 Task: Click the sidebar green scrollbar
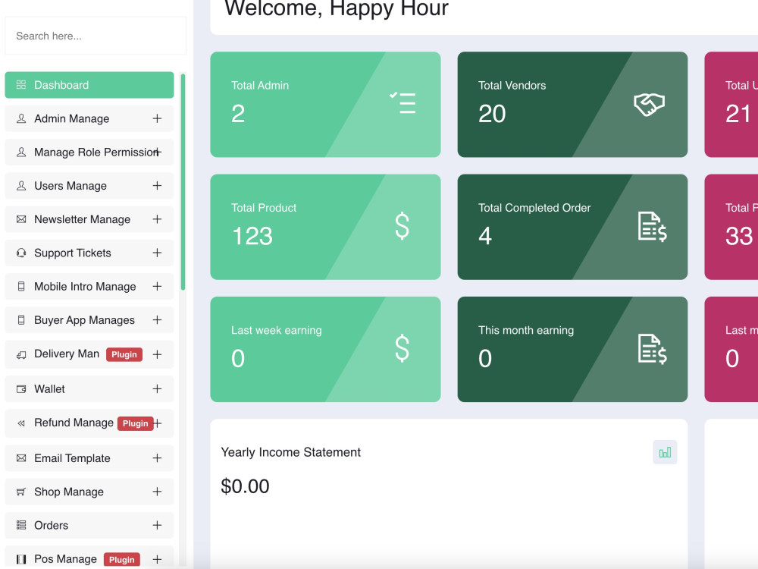[183, 182]
